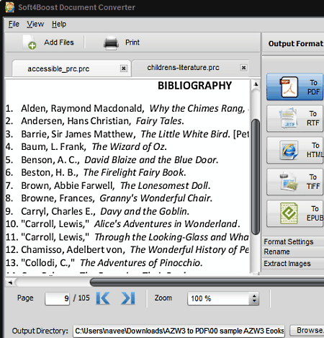Click the Print label
Screen dimensions: 324x338
(132, 43)
